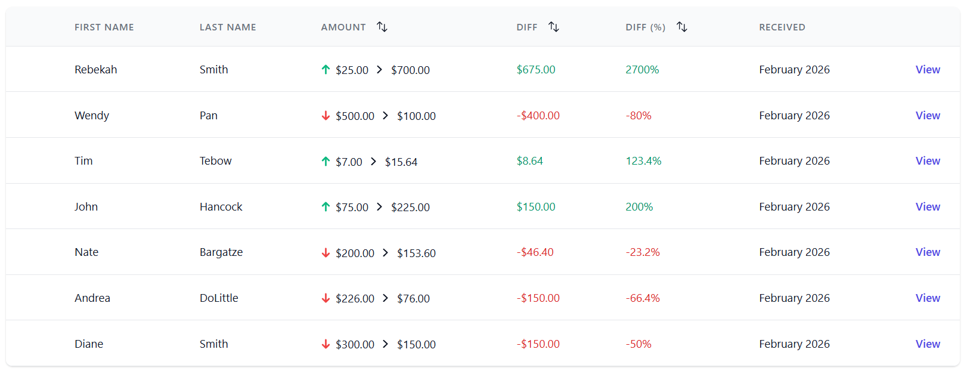Click the Amount column header label
Viewport: 964px width, 374px height.
[343, 27]
